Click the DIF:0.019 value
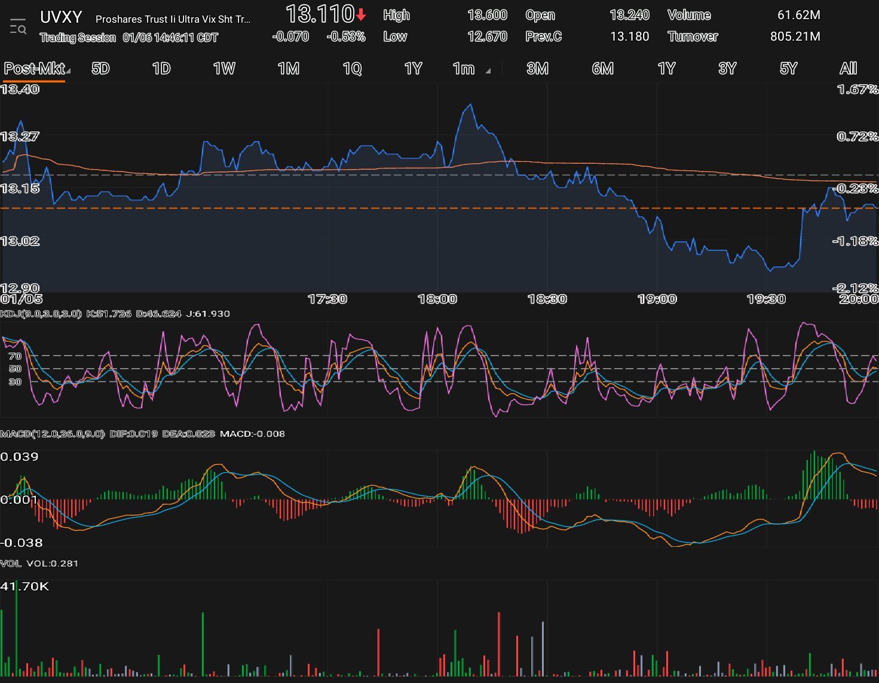The width and height of the screenshot is (879, 683). click(133, 434)
